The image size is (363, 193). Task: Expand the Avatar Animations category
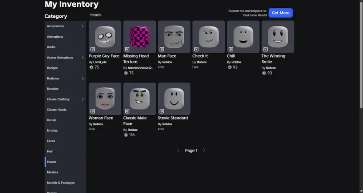point(83,58)
